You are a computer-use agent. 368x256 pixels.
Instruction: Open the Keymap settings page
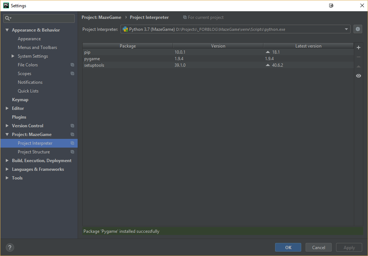[20, 100]
